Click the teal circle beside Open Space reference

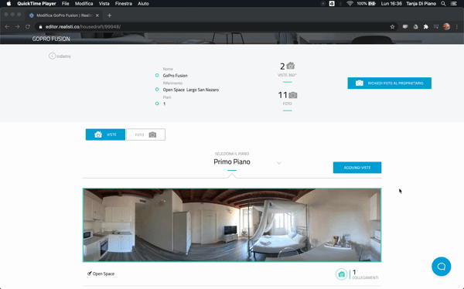(x=157, y=90)
